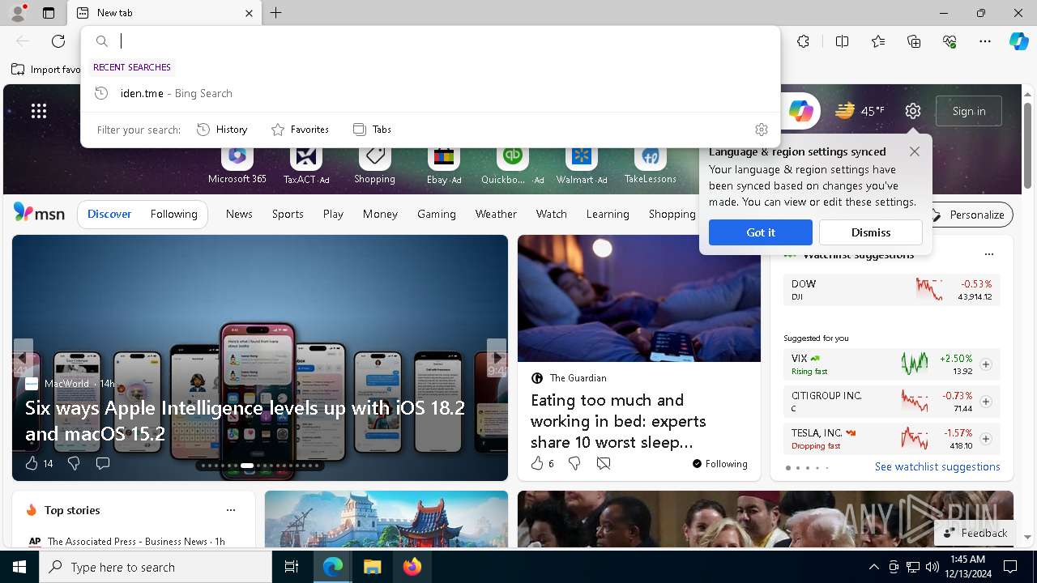Like the Guardian sleep article
The width and height of the screenshot is (1037, 583).
click(x=542, y=463)
